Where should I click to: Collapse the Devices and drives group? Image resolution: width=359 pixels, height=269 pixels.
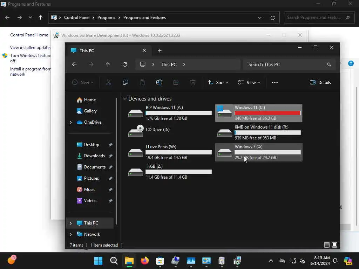(x=125, y=98)
